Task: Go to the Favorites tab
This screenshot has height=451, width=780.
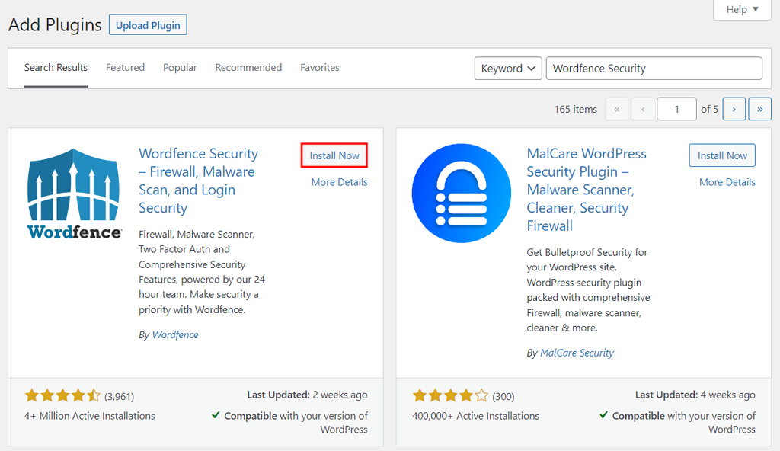Action: click(320, 68)
